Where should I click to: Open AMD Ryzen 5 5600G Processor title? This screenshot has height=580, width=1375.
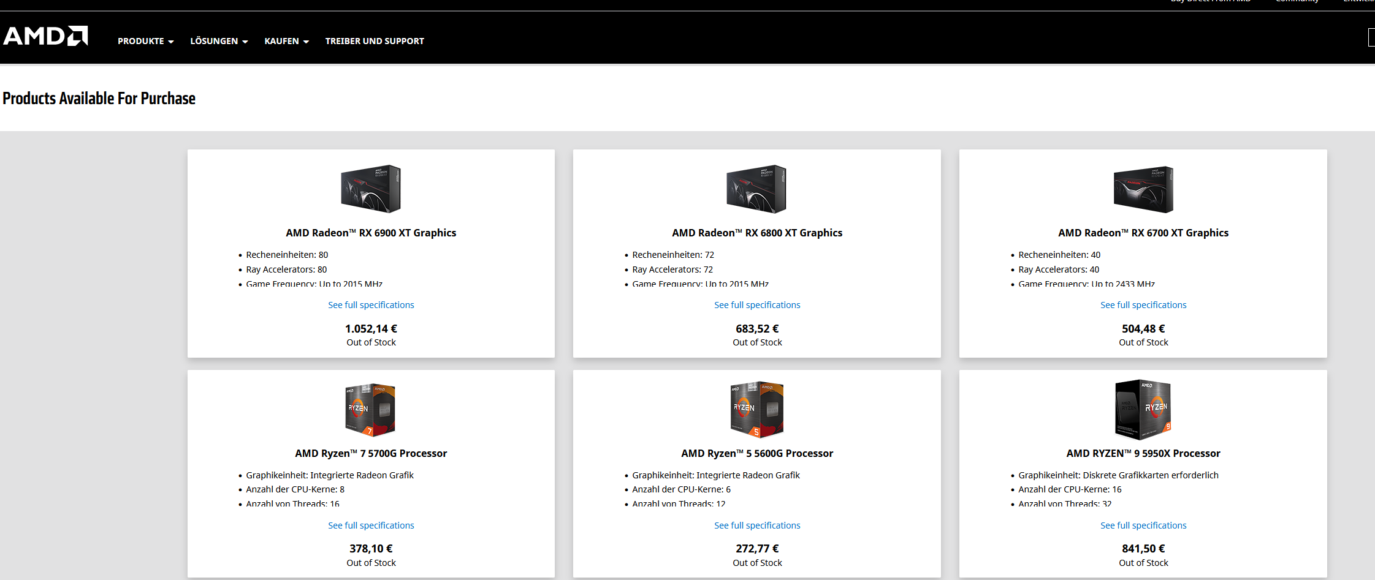pos(757,453)
